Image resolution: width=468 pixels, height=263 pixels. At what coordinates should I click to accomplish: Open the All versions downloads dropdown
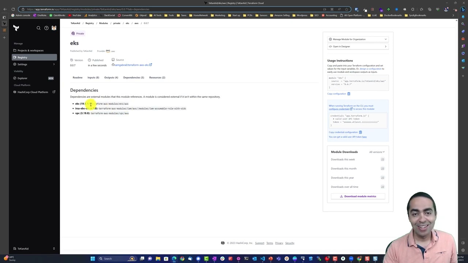coord(377,152)
